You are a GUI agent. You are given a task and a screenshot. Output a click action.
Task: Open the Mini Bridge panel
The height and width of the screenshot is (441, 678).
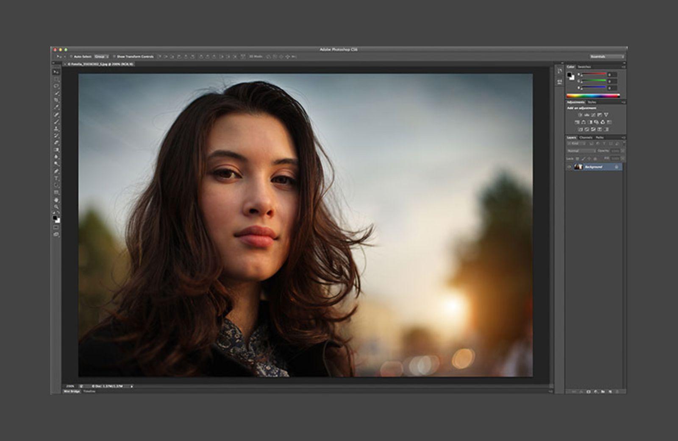click(72, 391)
